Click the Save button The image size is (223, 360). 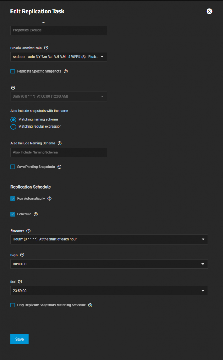(19, 339)
